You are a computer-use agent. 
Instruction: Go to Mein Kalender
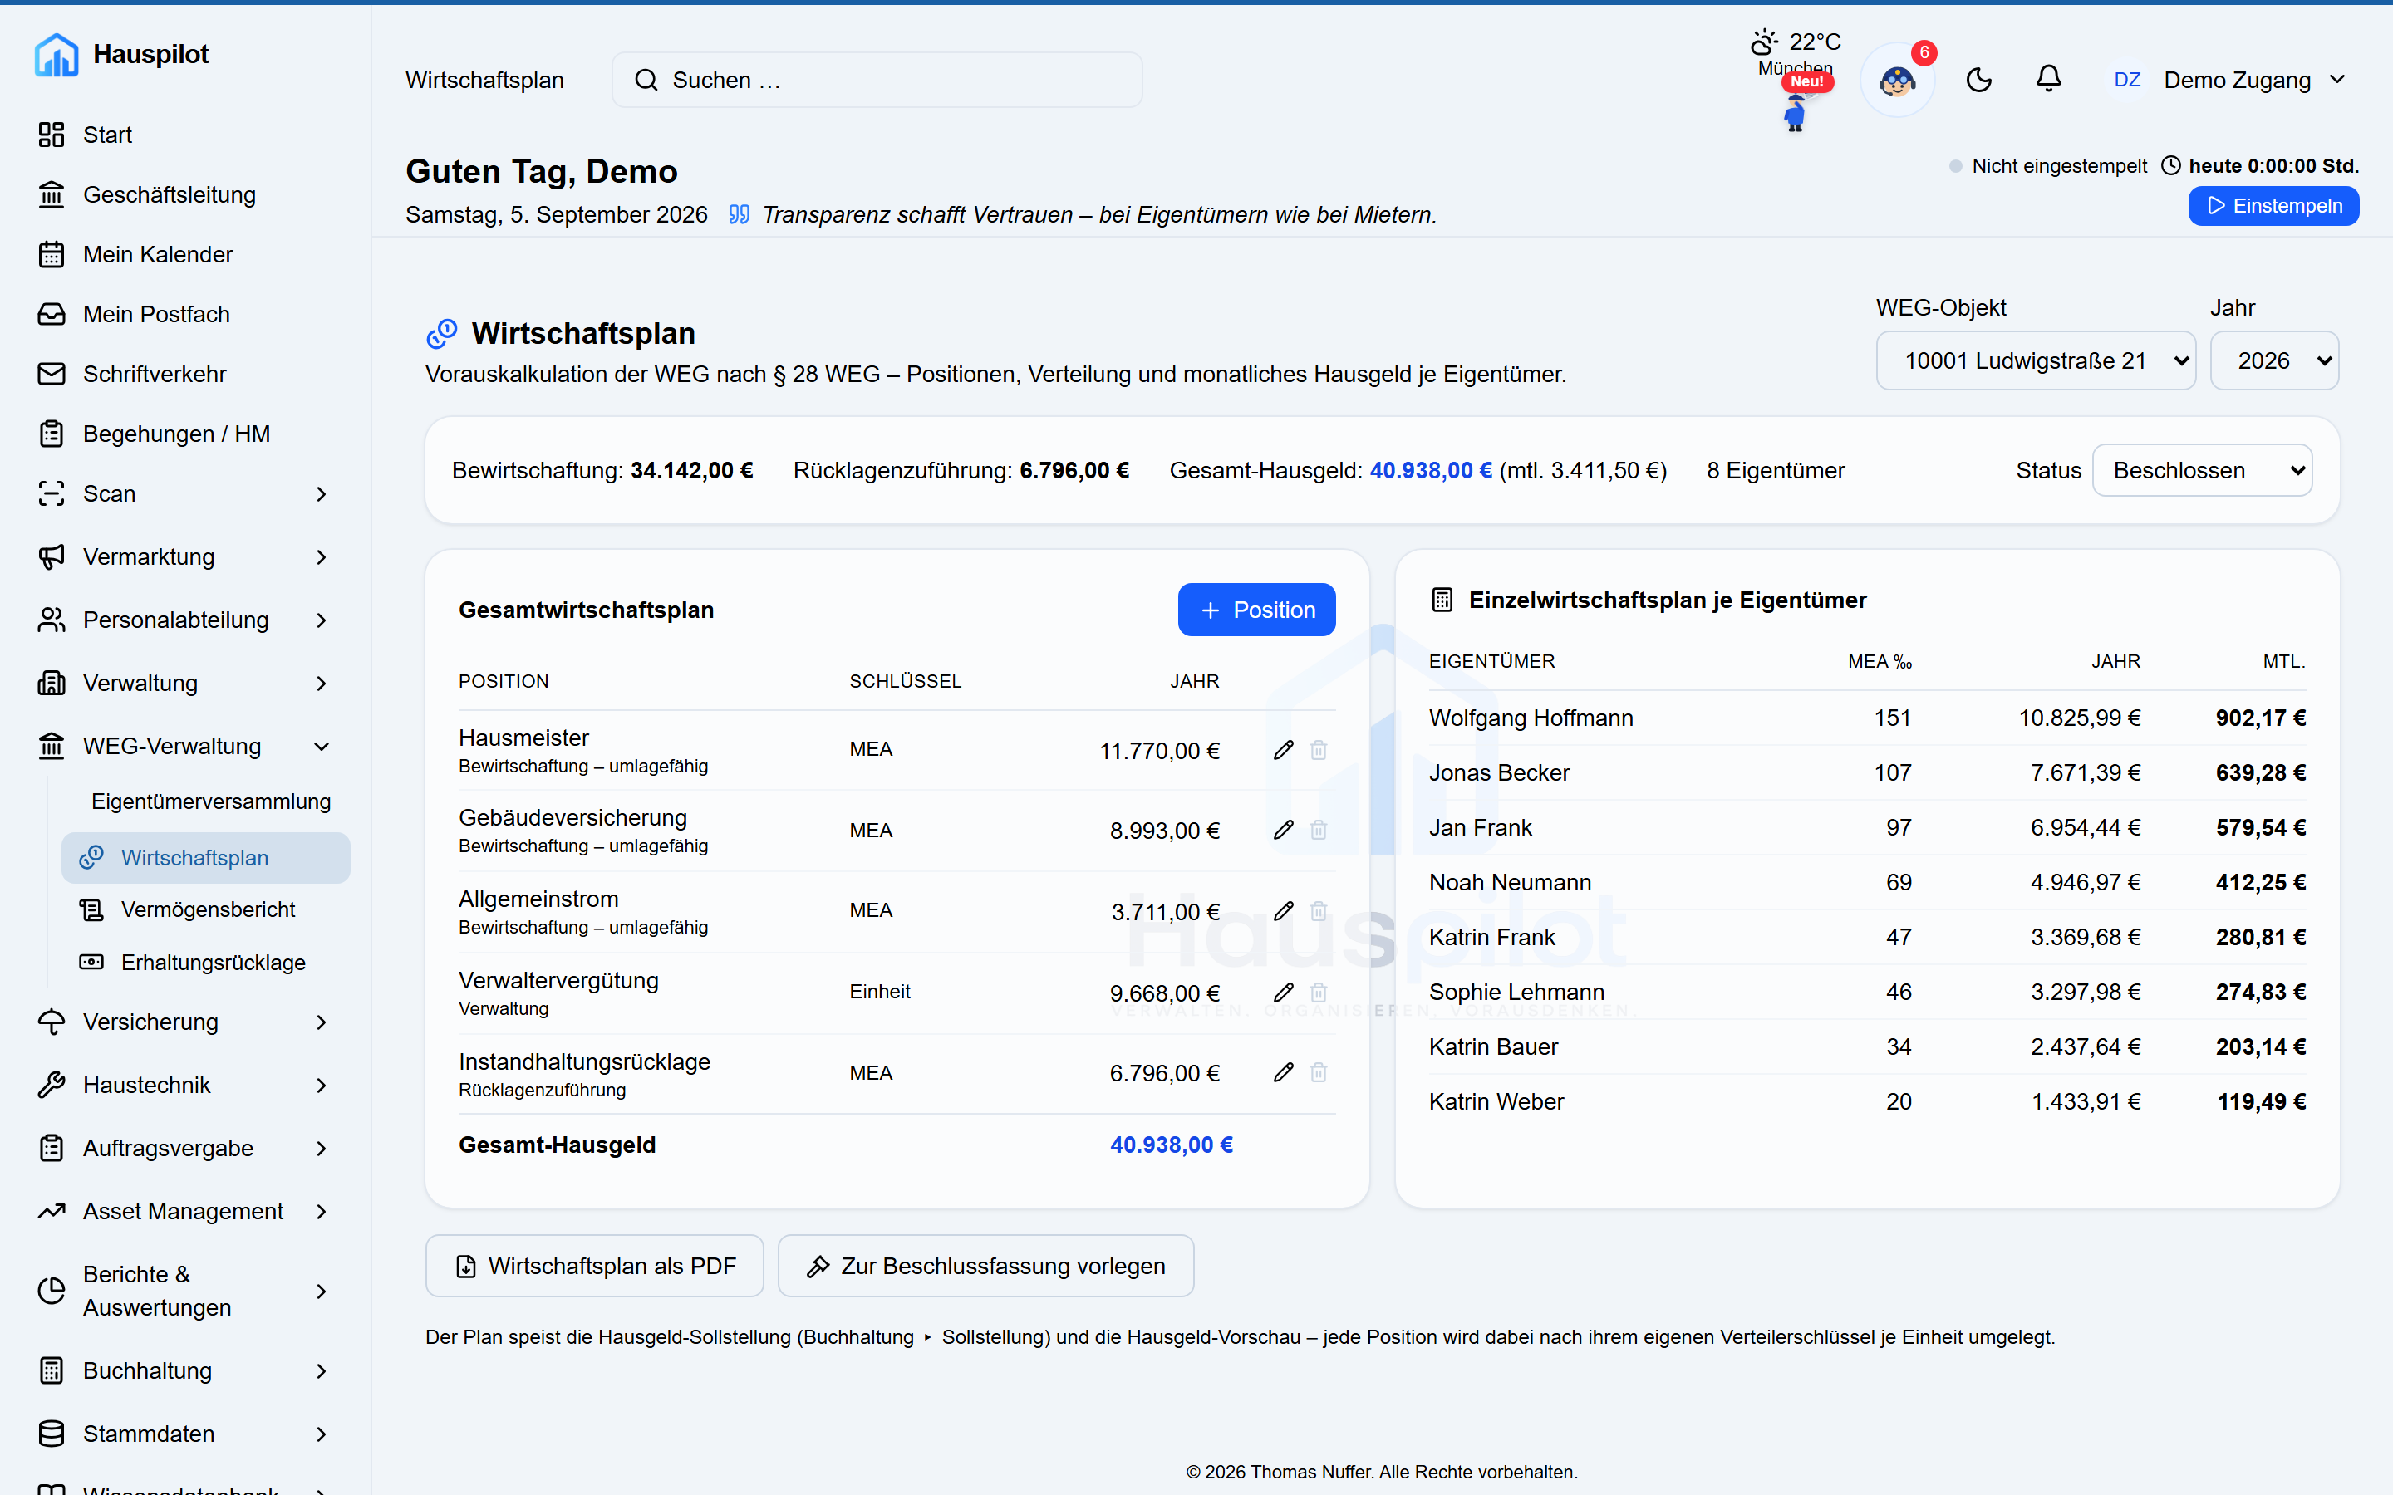tap(184, 254)
